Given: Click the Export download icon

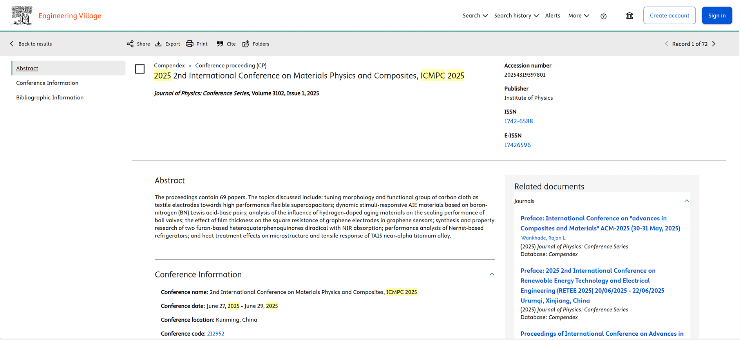Looking at the screenshot, I should (x=158, y=44).
